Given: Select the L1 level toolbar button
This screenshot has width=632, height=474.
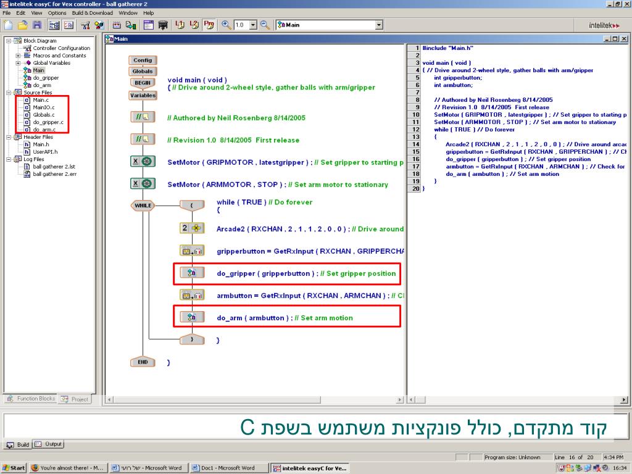Looking at the screenshot, I should 180,25.
